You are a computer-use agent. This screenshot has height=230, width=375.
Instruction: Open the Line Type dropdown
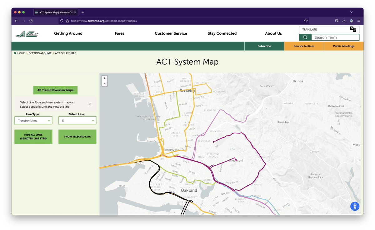coord(33,120)
